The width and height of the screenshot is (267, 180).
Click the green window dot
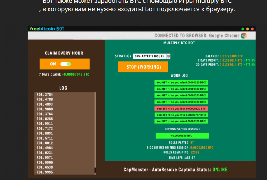coord(243,29)
